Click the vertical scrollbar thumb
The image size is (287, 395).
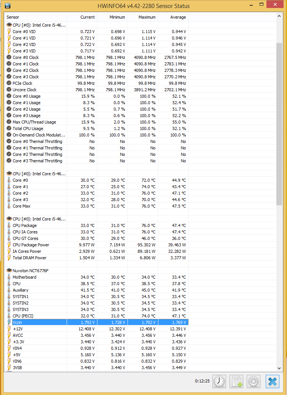pyautogui.click(x=279, y=124)
